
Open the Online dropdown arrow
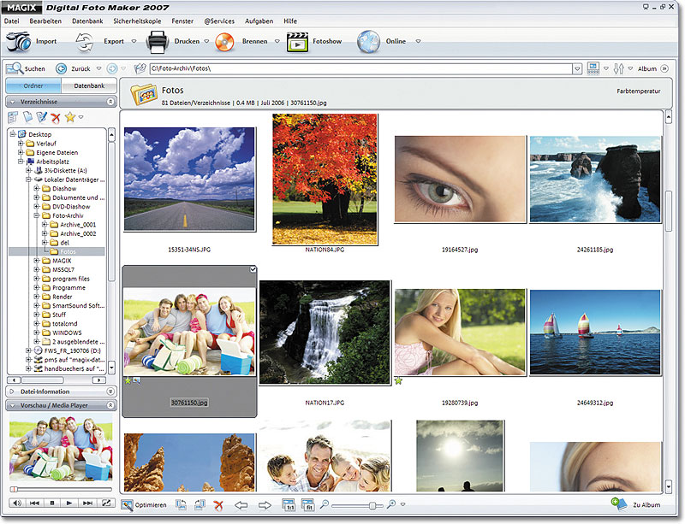click(x=418, y=41)
